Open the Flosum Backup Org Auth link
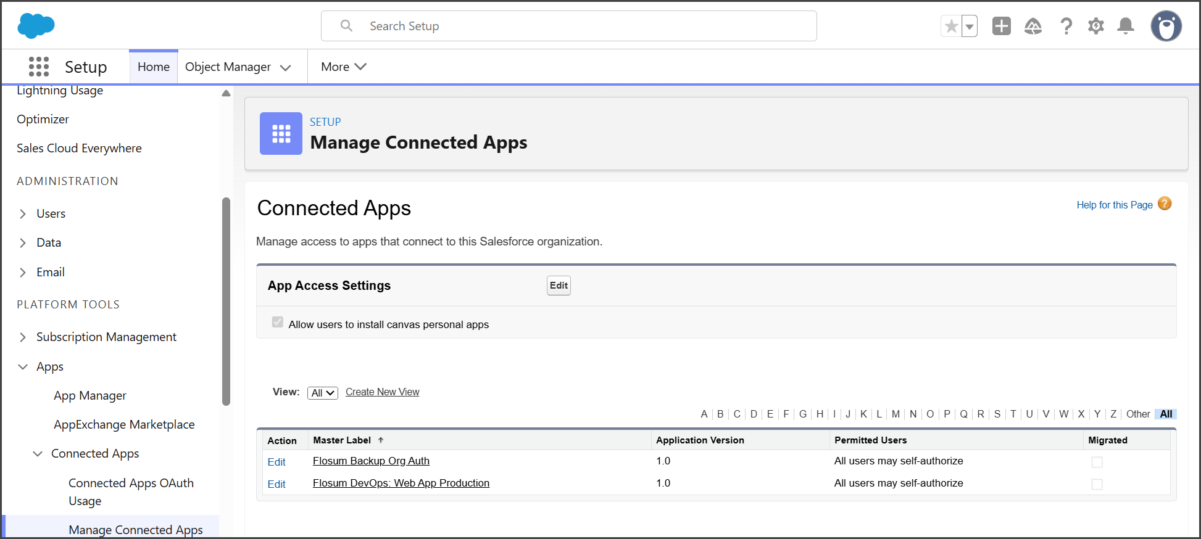Image resolution: width=1201 pixels, height=539 pixels. (371, 461)
